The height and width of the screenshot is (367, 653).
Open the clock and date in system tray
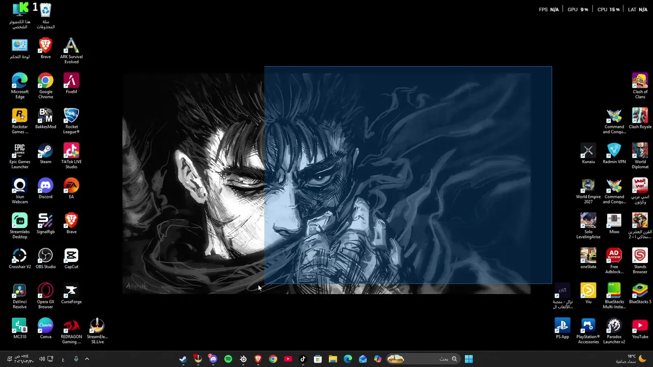click(23, 359)
